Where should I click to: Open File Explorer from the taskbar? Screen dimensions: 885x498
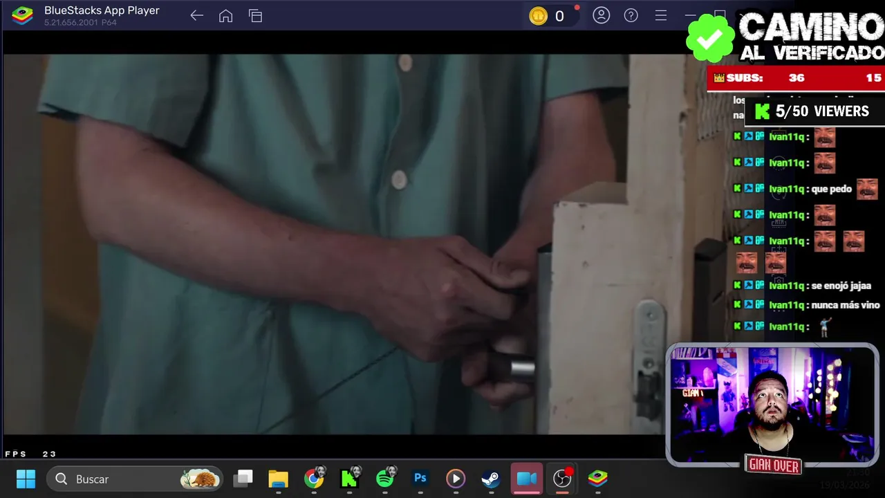pos(278,479)
